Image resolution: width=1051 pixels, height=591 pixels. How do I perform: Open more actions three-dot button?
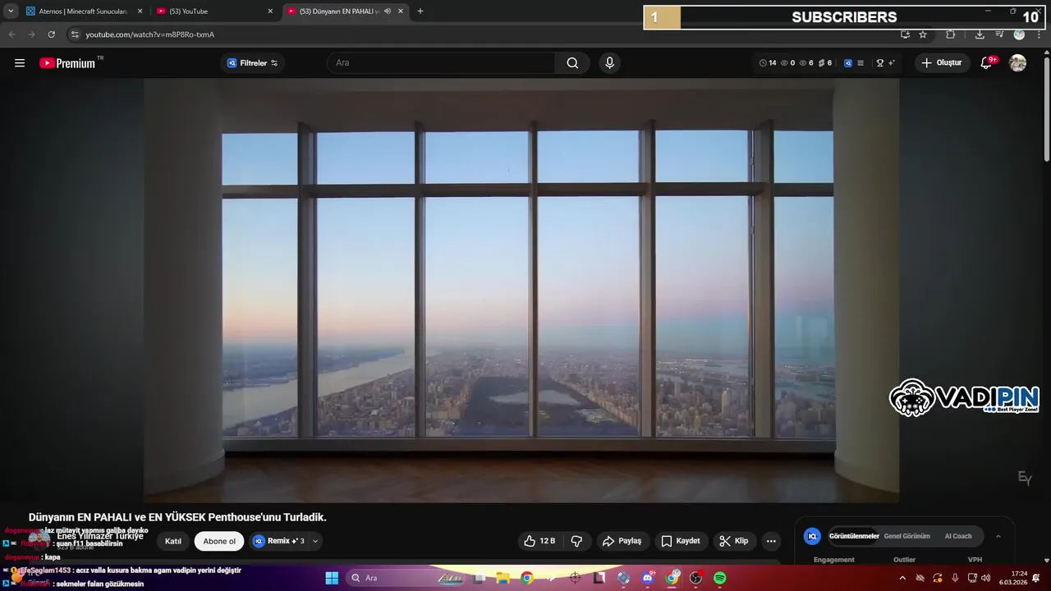tap(771, 541)
